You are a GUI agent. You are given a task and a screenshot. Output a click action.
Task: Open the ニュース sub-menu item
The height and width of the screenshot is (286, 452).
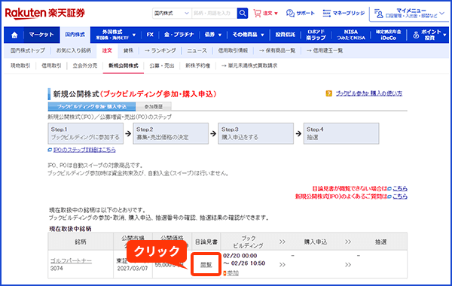[197, 50]
